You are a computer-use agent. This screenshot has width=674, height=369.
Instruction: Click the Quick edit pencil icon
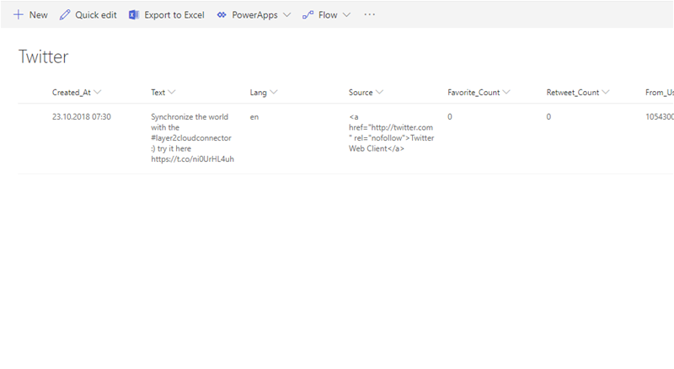(x=65, y=15)
